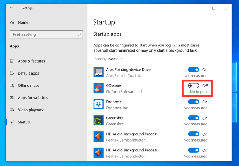The image size is (239, 166).
Task: Click the Offline maps icon
Action: [12, 86]
